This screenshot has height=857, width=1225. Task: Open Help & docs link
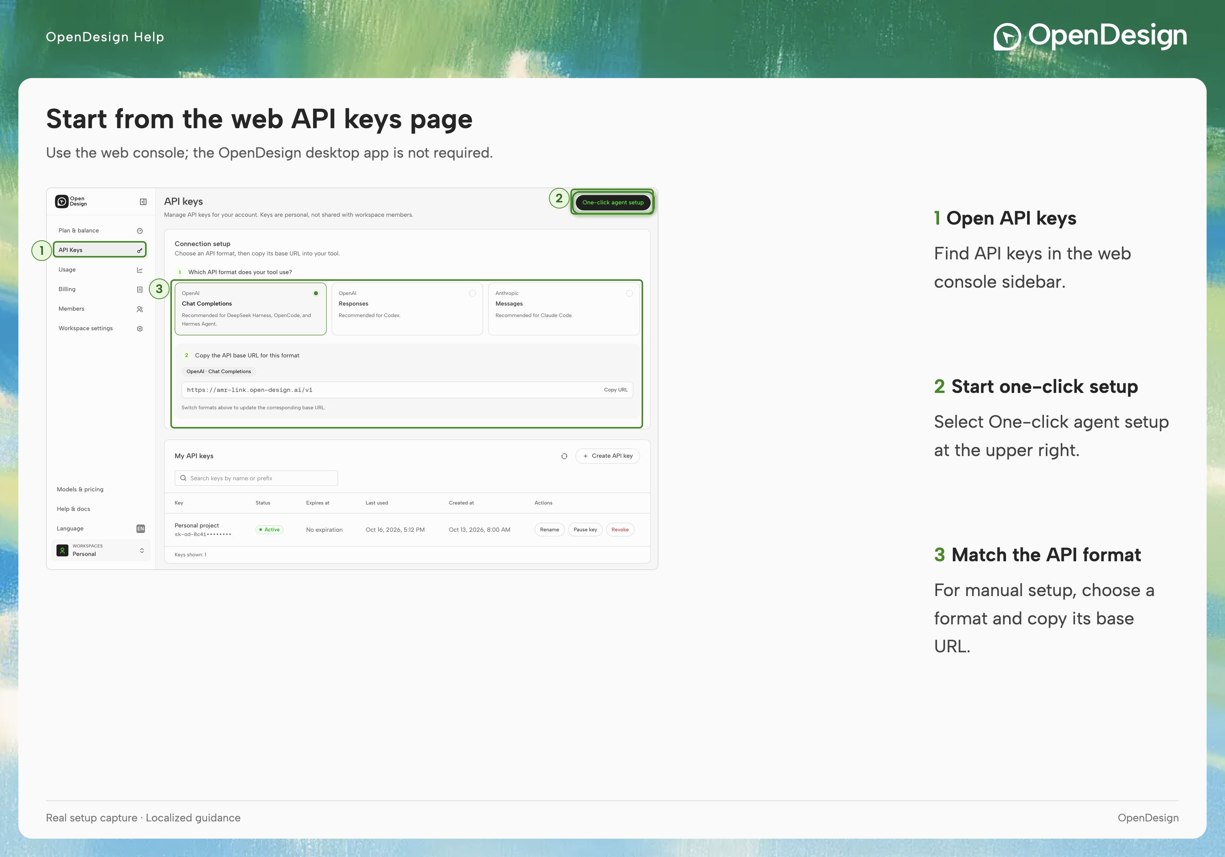click(x=73, y=509)
